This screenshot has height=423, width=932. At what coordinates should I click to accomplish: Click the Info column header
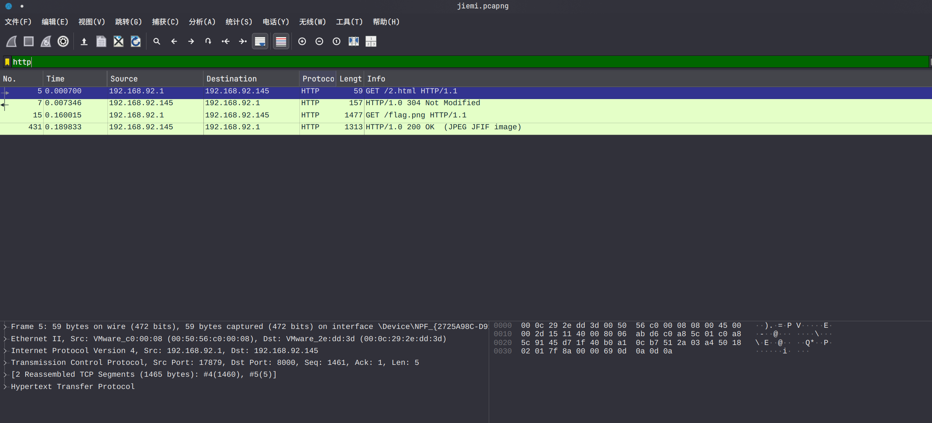click(x=376, y=79)
